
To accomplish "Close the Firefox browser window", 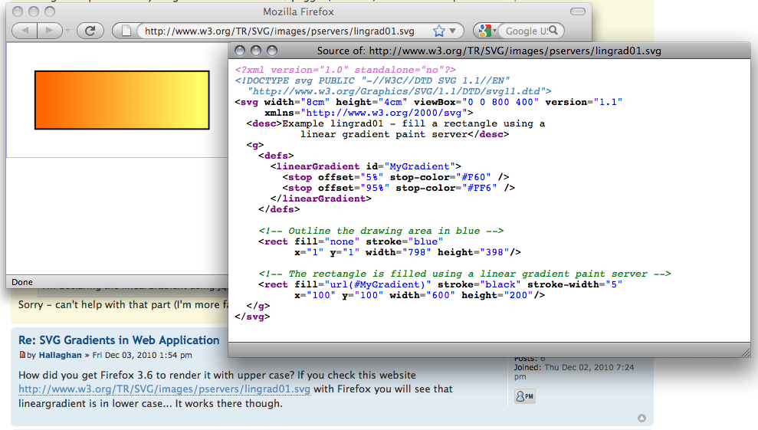I will (x=18, y=11).
